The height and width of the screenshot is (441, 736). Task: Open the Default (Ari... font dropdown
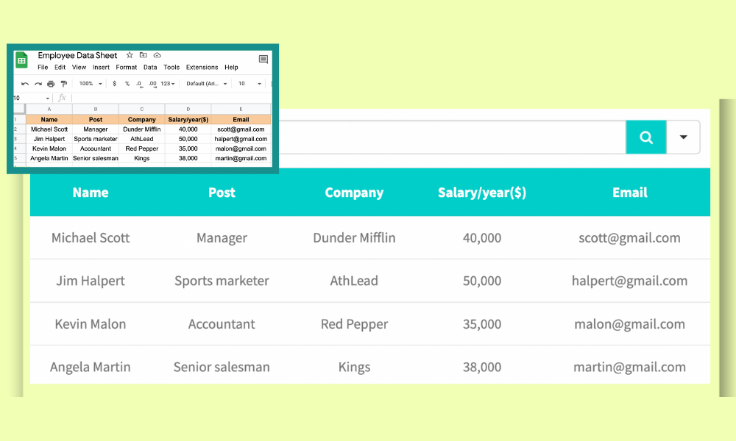tap(207, 83)
